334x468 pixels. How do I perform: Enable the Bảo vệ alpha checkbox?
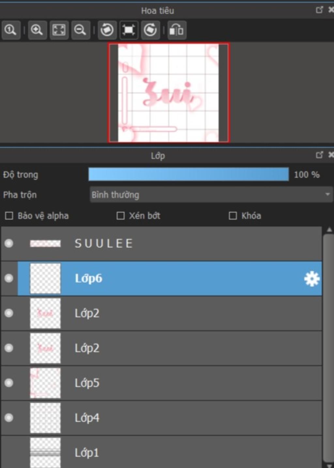(9, 216)
